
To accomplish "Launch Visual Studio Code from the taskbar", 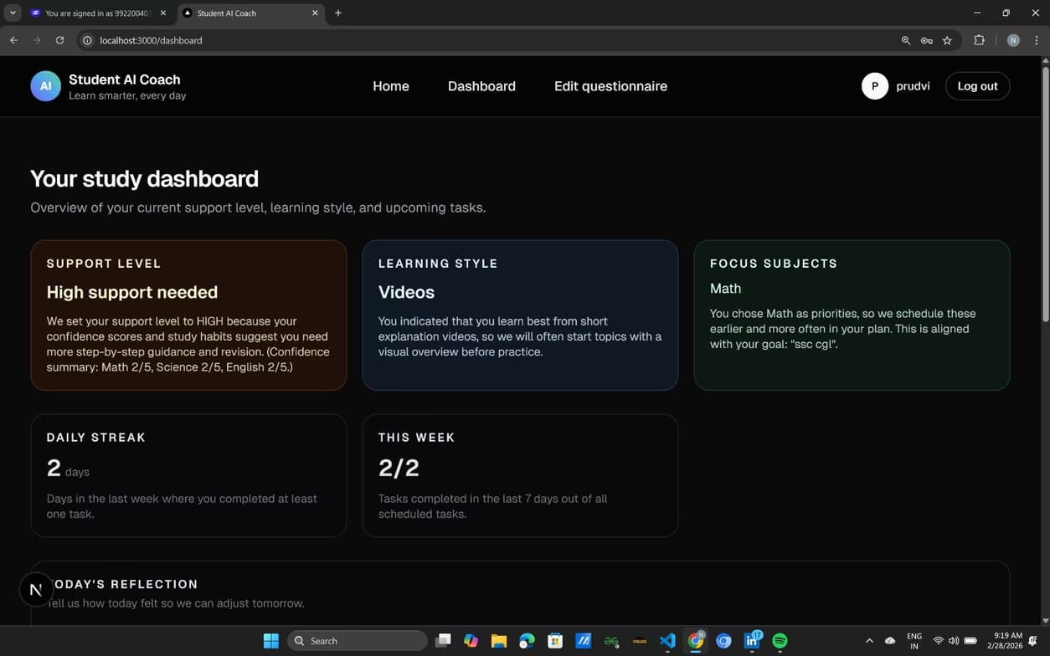I will [x=667, y=641].
